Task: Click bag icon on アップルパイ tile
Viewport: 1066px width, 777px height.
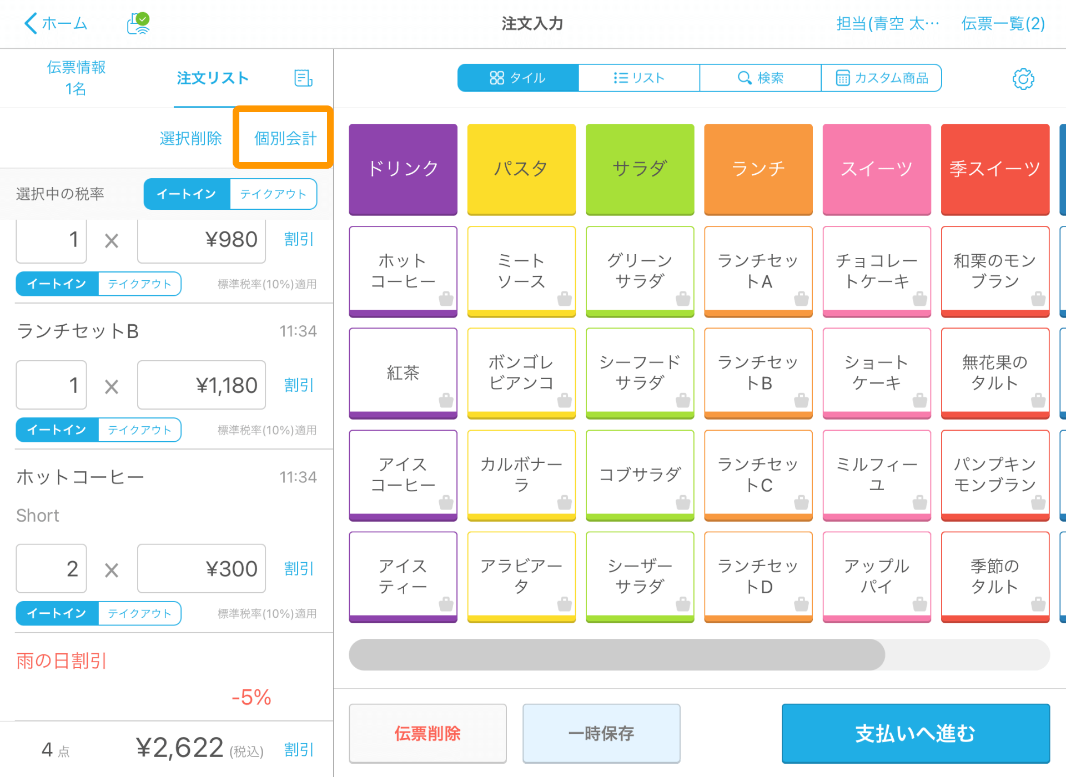Action: click(x=919, y=604)
